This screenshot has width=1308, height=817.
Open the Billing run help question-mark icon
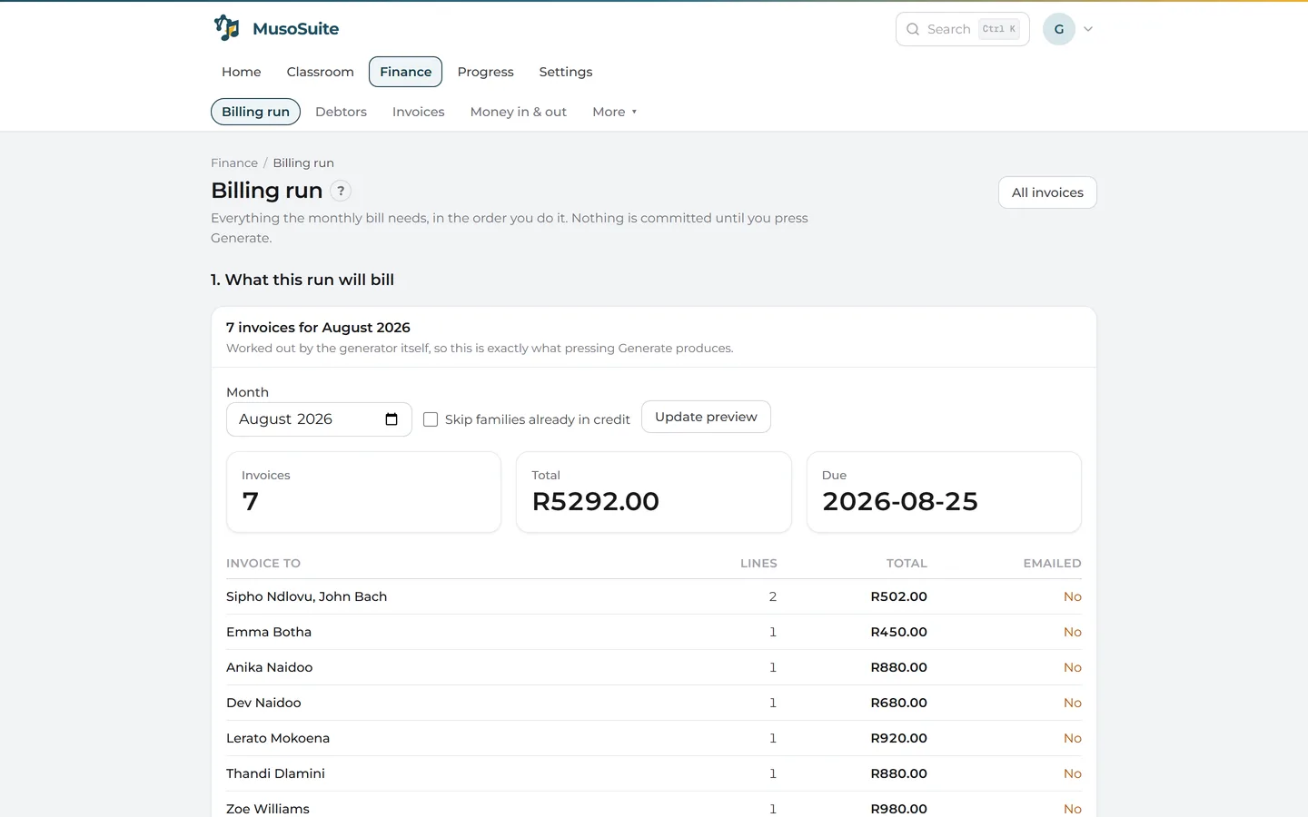tap(341, 191)
